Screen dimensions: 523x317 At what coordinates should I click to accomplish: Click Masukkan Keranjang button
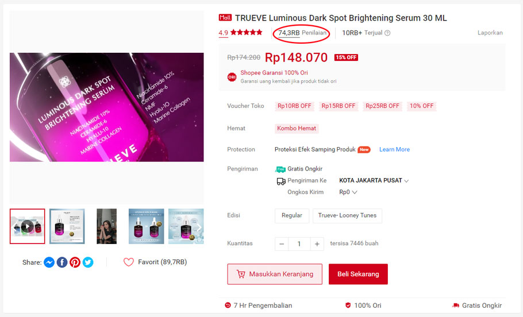pyautogui.click(x=275, y=274)
